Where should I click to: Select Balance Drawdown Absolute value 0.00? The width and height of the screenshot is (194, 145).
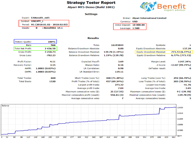coord(121,48)
